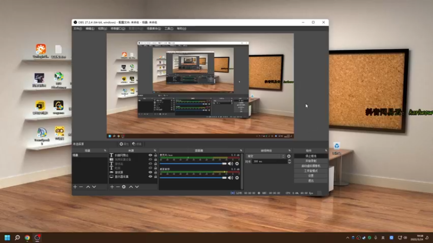The image size is (433, 243).
Task: Move the selected source down
Action: tap(137, 187)
